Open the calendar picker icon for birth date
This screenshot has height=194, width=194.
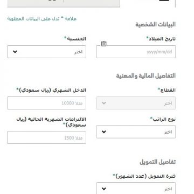click(x=103, y=44)
